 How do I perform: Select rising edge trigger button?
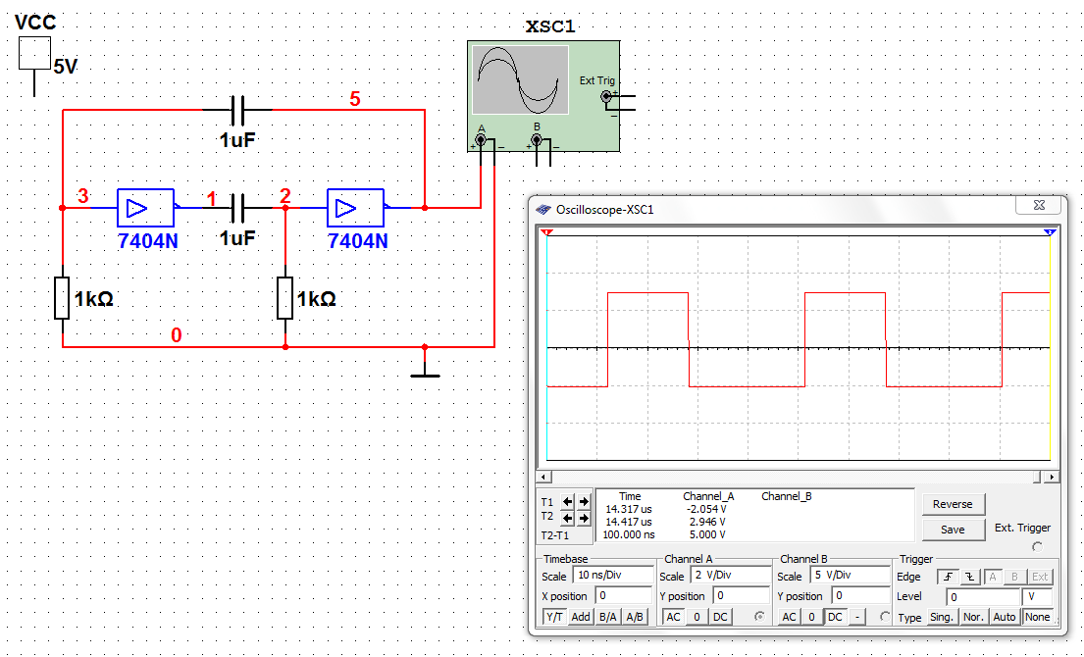[947, 577]
